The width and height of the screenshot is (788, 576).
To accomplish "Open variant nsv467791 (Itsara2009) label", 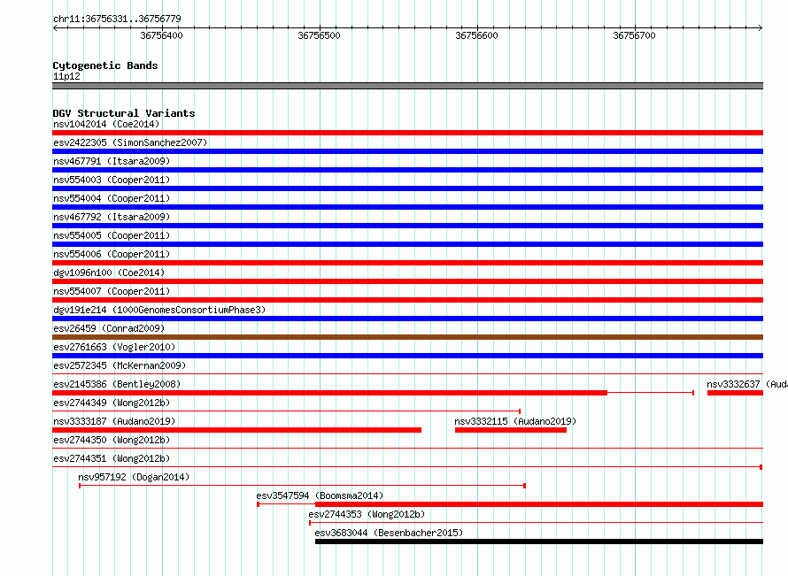I will 112,161.
